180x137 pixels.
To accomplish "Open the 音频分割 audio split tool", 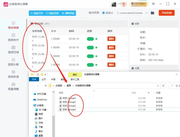I will tap(13, 62).
